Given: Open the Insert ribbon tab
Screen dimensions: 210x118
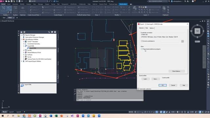Looking at the screenshot, I should tap(9, 4).
